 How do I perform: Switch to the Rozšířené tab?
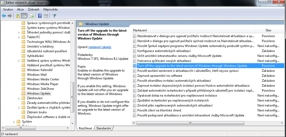tap(85, 128)
